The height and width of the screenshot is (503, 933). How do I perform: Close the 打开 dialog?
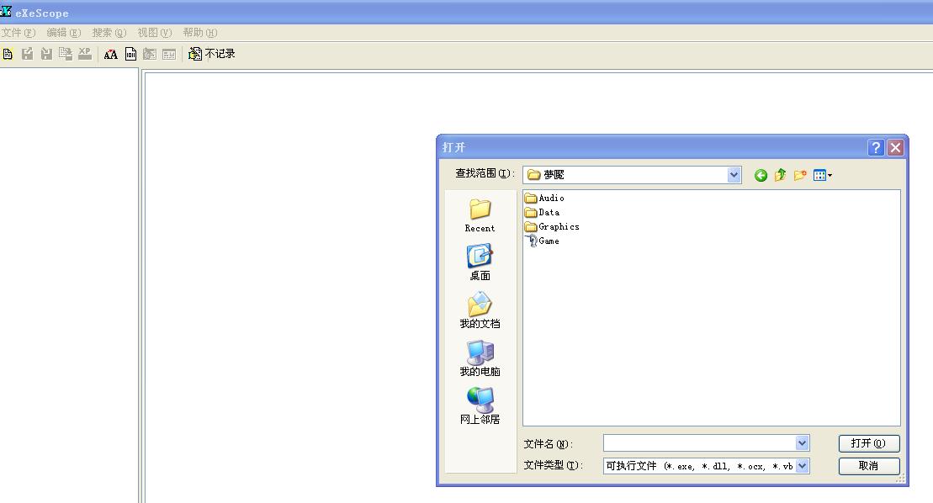click(x=895, y=147)
